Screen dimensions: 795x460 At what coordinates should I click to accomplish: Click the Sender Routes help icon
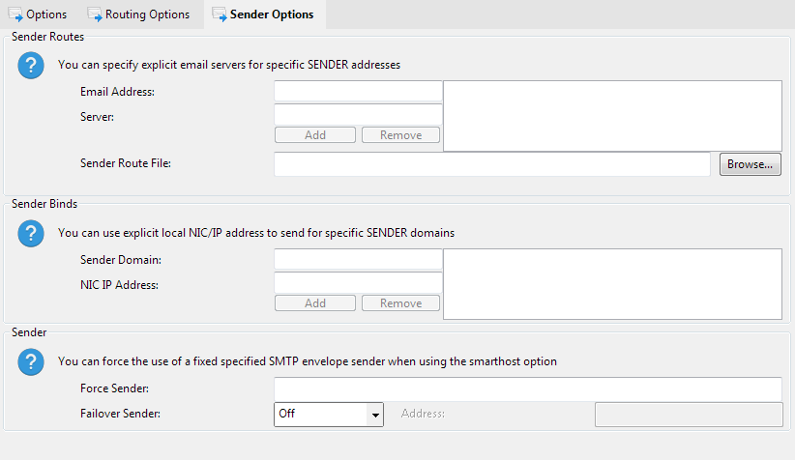[x=32, y=66]
